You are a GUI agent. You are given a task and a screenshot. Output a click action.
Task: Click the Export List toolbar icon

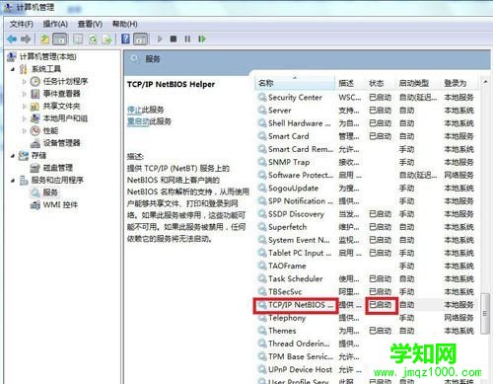pyautogui.click(x=106, y=39)
